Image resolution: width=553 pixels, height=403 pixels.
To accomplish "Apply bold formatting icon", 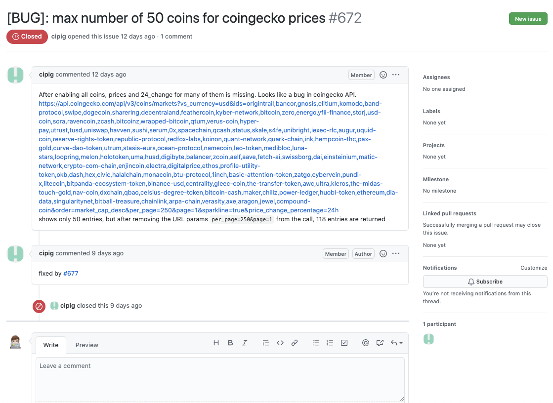I will pyautogui.click(x=230, y=343).
